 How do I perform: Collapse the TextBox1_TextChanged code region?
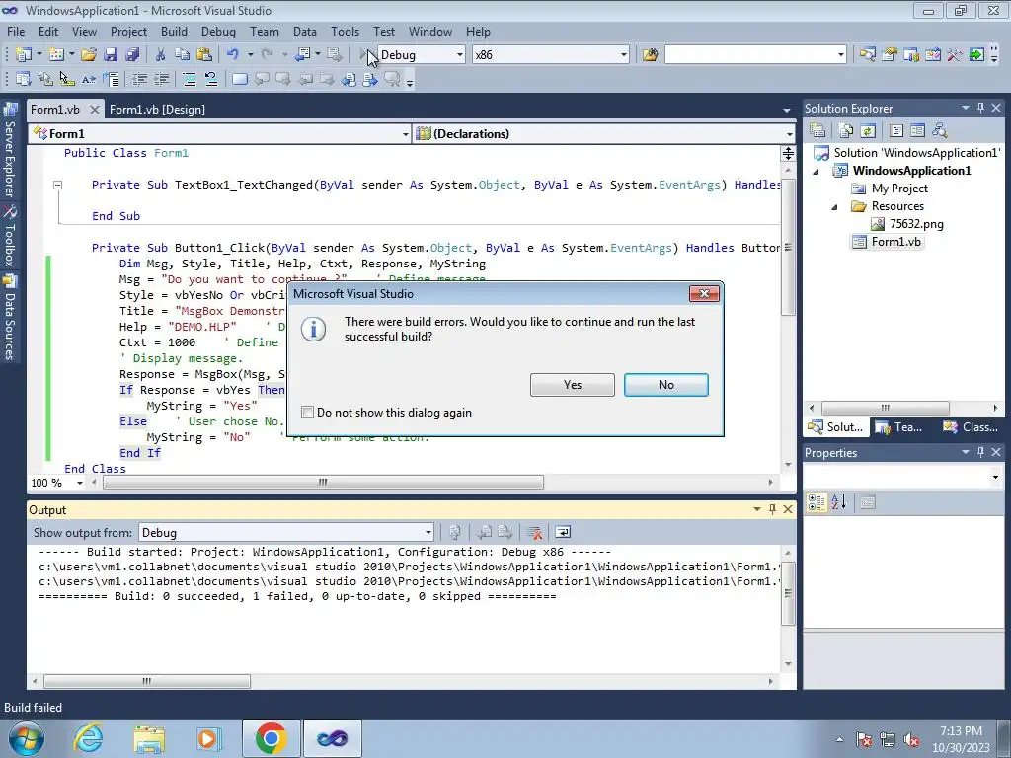(57, 185)
